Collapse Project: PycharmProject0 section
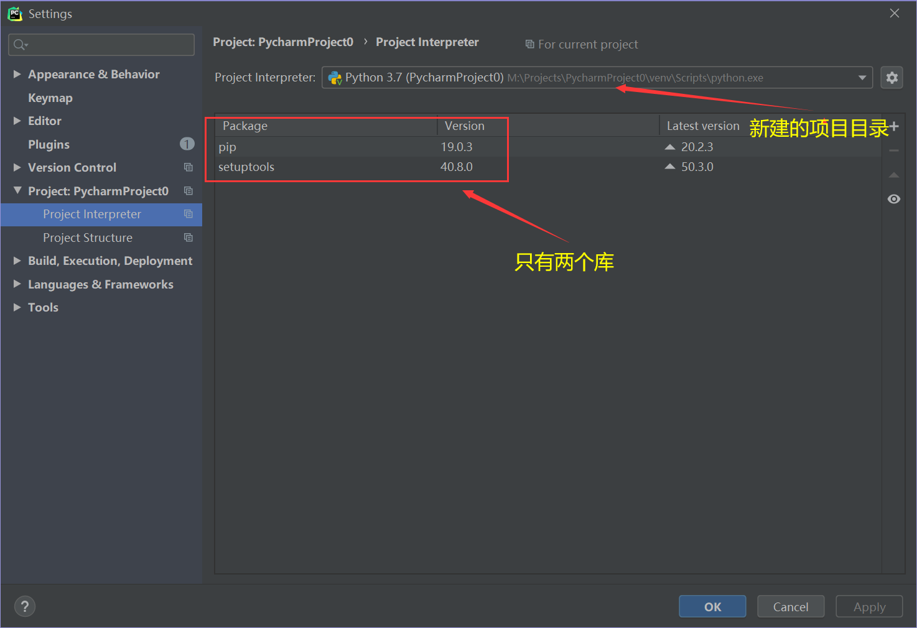Image resolution: width=917 pixels, height=628 pixels. coord(17,190)
